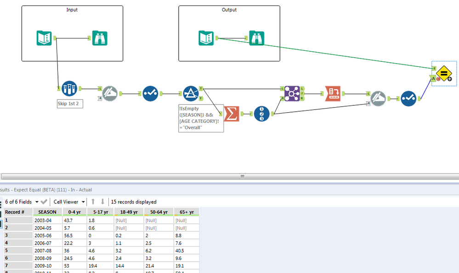Screen dimensions: 459x273
Task: Select the Summarize tool
Action: tap(232, 114)
